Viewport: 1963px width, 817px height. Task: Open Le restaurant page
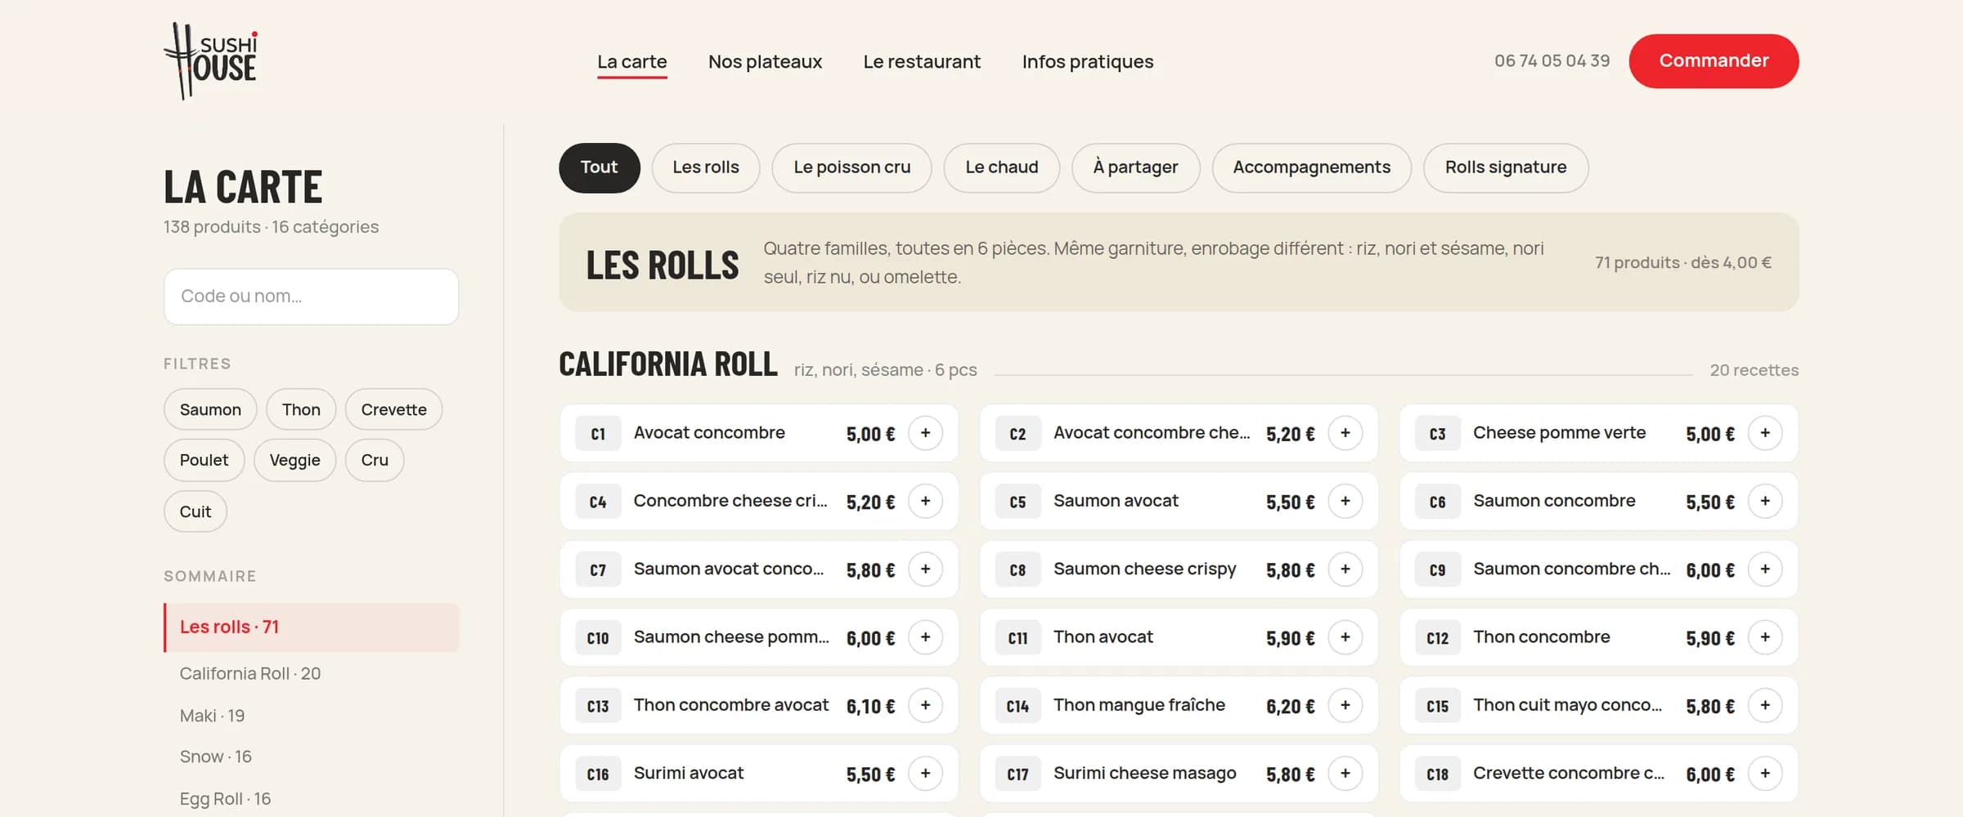click(x=922, y=62)
